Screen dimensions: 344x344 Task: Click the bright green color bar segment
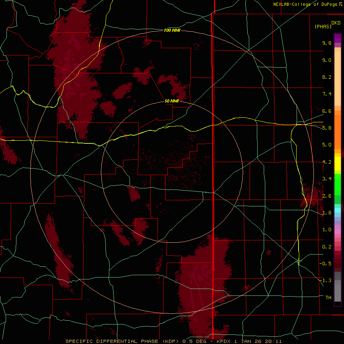[338, 185]
